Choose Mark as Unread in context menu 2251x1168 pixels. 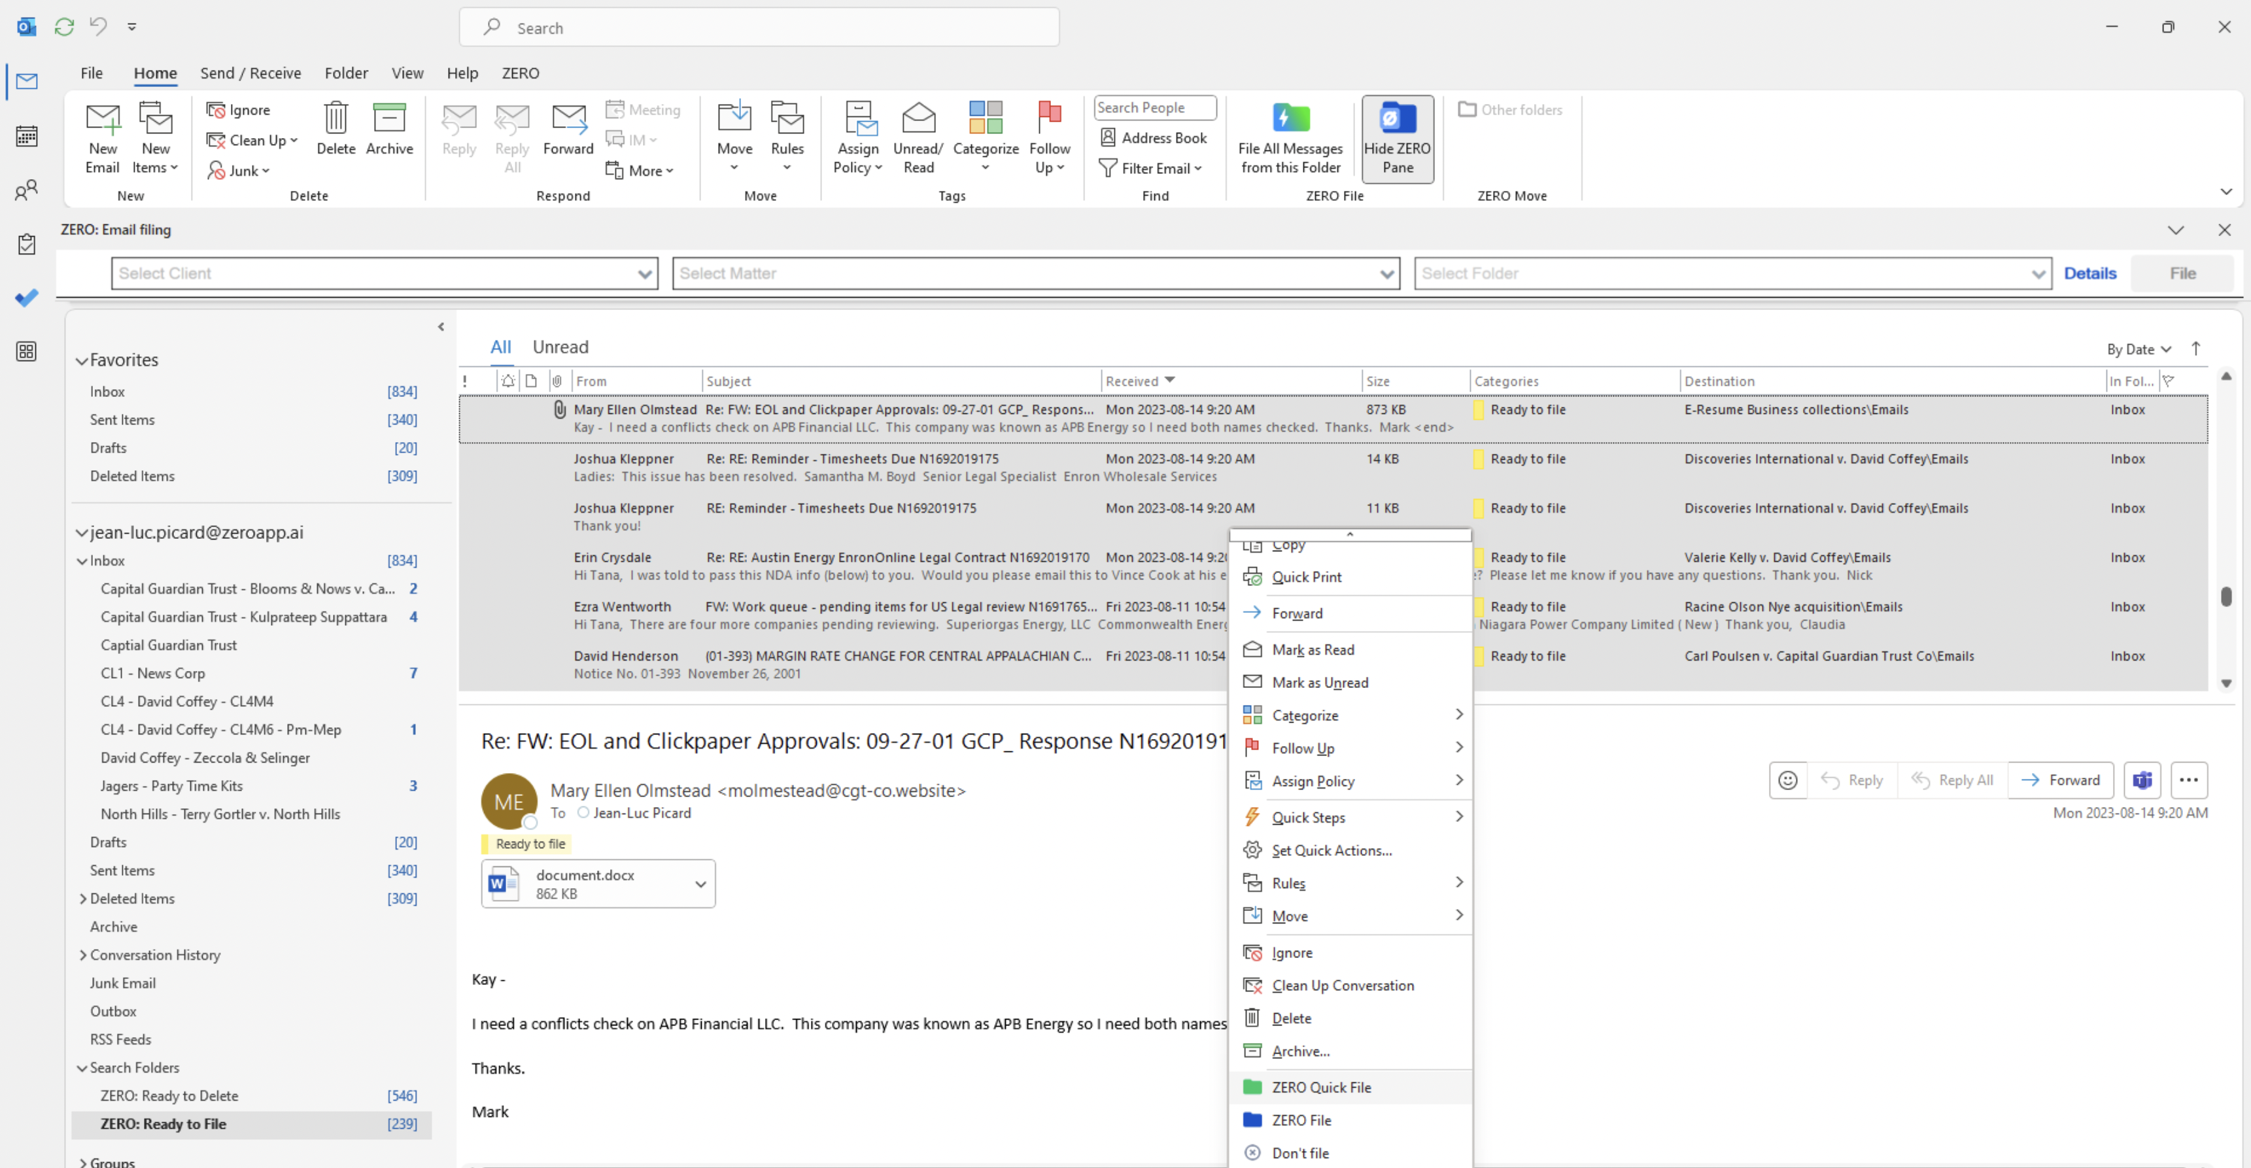click(x=1350, y=682)
